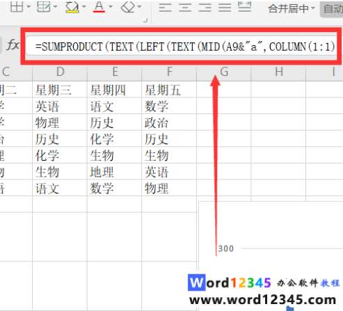Select cell containing 星期三
343x311 pixels.
coord(60,90)
